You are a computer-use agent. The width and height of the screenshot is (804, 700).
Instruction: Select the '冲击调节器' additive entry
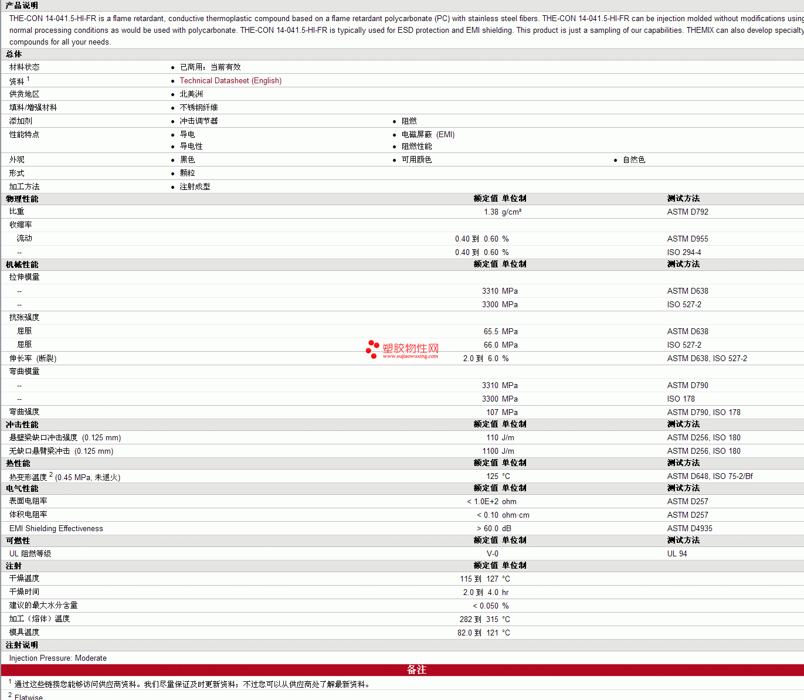(x=199, y=121)
